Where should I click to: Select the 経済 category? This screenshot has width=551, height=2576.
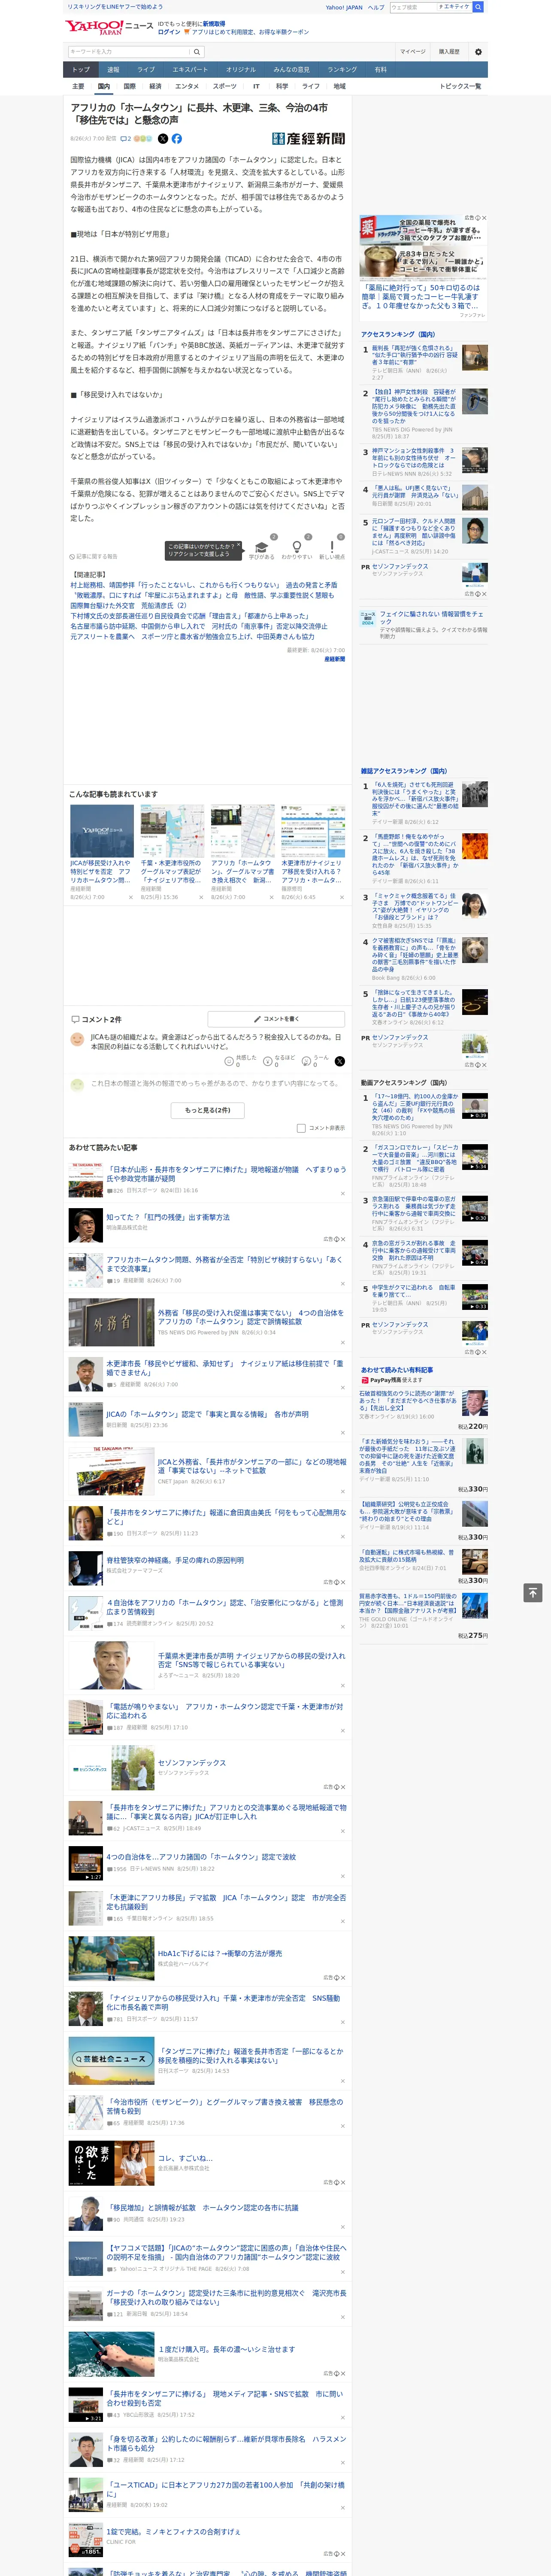(x=155, y=86)
